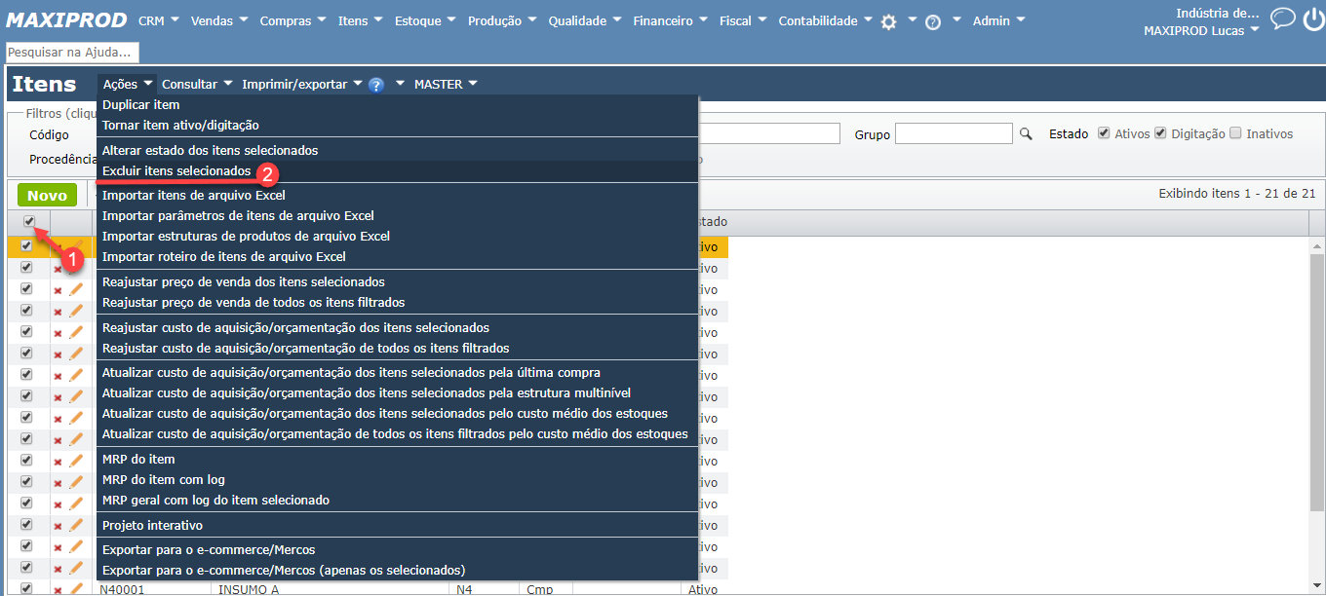1326x596 pixels.
Task: Choose Importar estruturas de produtos de arquivo Excel
Action: coord(398,237)
